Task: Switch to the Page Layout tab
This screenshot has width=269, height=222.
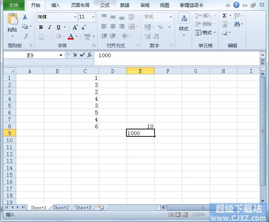Action: (x=80, y=5)
